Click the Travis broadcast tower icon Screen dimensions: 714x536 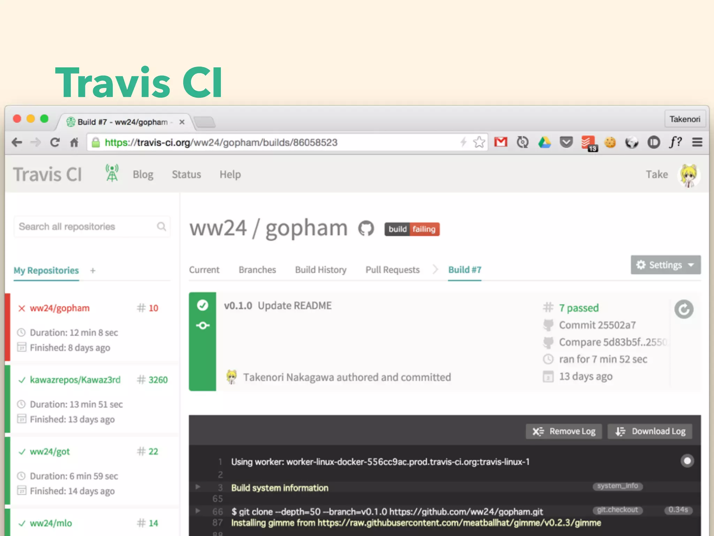coord(112,173)
